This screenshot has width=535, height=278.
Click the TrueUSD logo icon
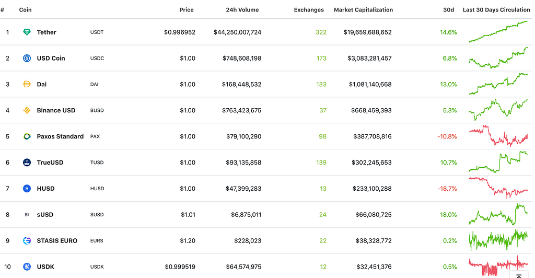click(x=27, y=163)
